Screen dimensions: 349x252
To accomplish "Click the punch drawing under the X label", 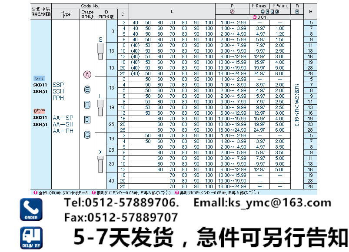I will 100,164.
